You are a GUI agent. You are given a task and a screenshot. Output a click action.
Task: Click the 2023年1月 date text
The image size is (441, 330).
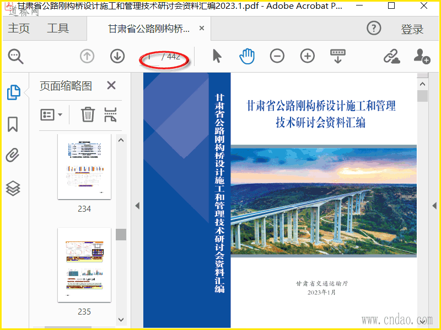pos(321,293)
